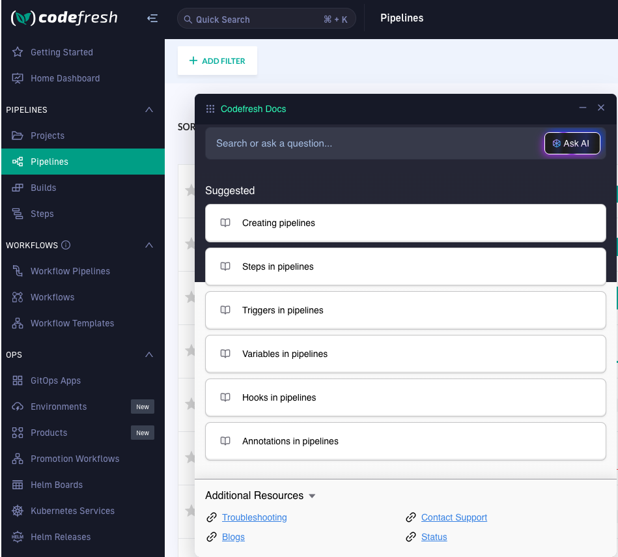Select the Steps icon in sidebar
This screenshot has height=557, width=618.
tap(18, 214)
